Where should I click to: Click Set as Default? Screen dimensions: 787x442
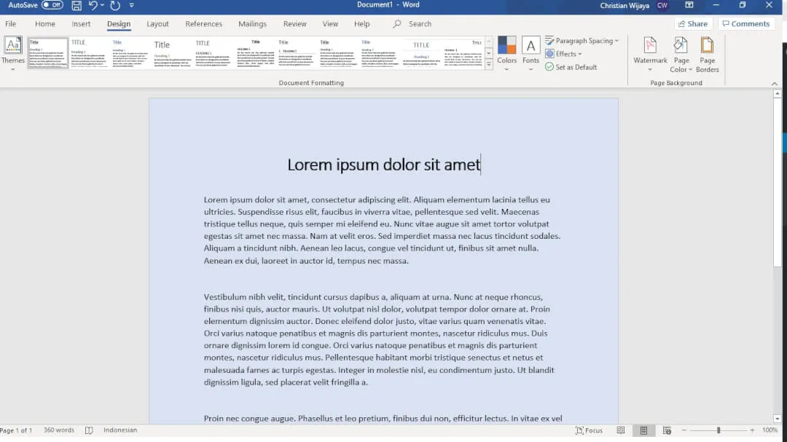coord(571,67)
